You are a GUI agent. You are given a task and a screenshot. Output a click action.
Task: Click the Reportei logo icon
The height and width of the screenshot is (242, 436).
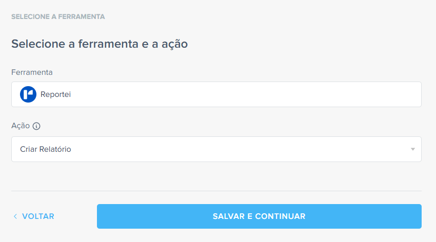28,94
